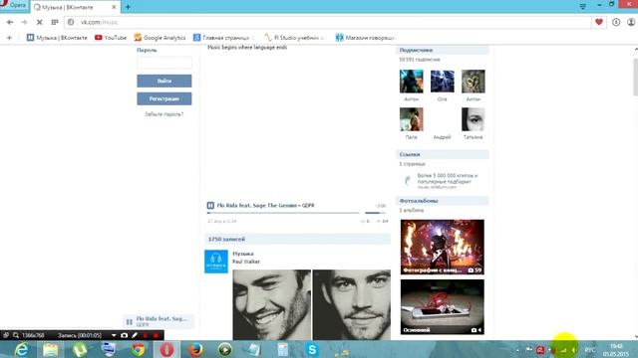Screen dimensions: 638x358
Task: Open the calculator icon in taskbar
Action: (283, 349)
